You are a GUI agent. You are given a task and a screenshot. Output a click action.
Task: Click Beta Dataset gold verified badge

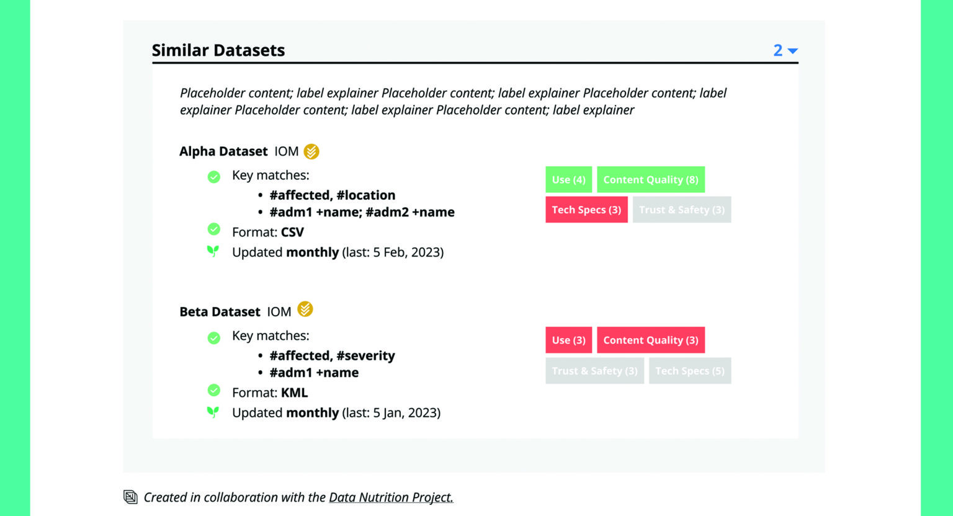coord(305,309)
